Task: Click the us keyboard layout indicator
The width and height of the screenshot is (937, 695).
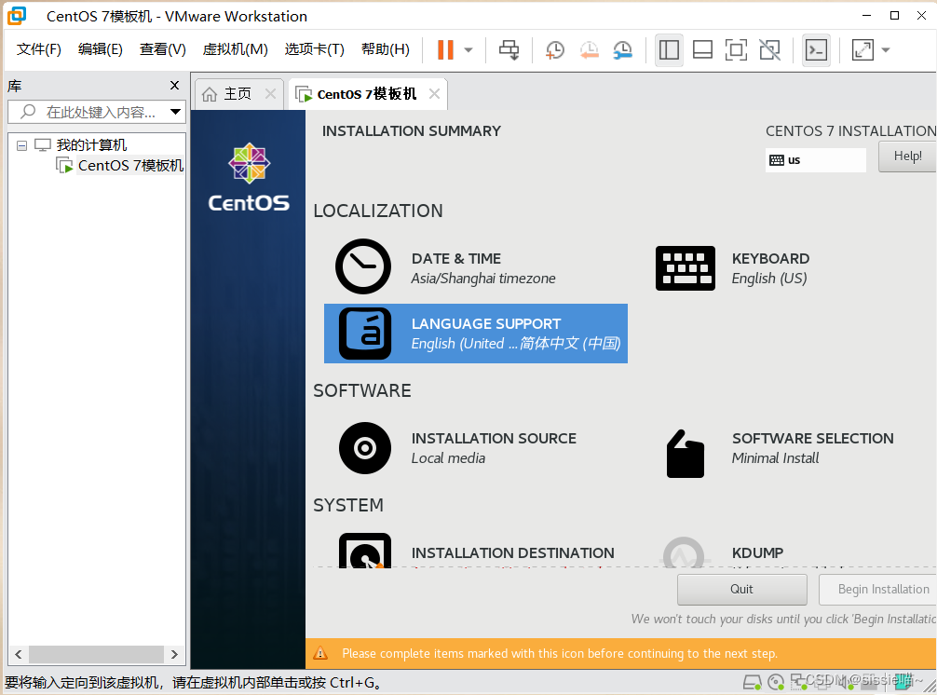Action: tap(815, 159)
